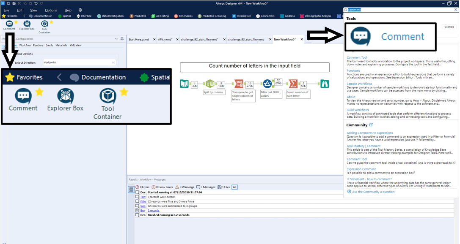Open the Options menu
Viewport: 460px width, 244px height.
(x=51, y=10)
